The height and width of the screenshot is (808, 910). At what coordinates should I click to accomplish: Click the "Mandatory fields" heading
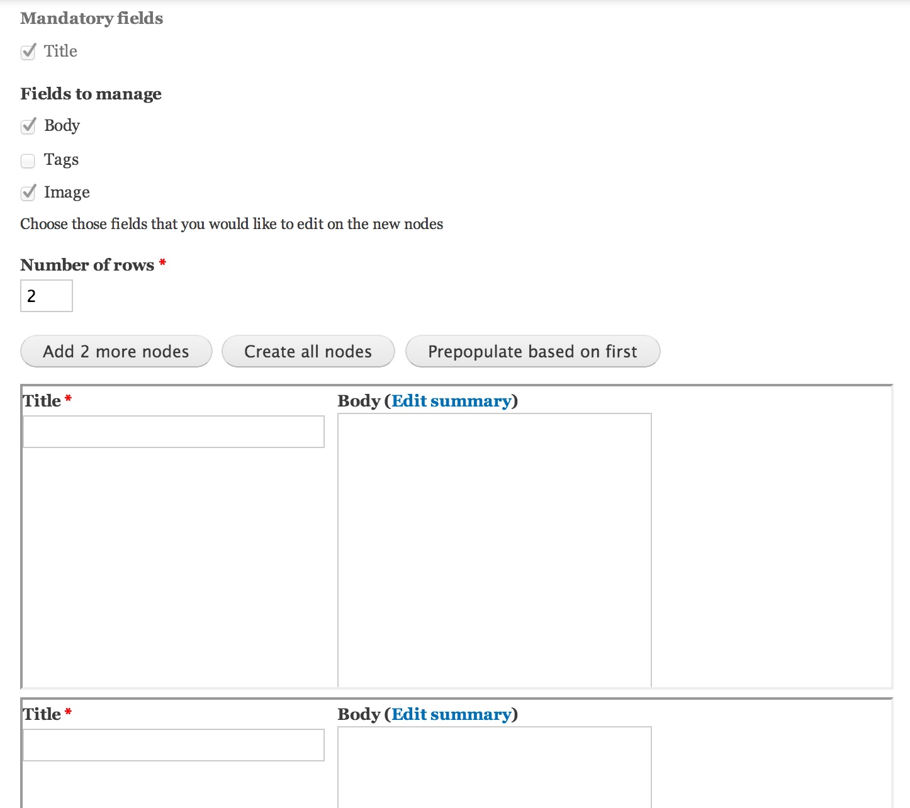(91, 19)
